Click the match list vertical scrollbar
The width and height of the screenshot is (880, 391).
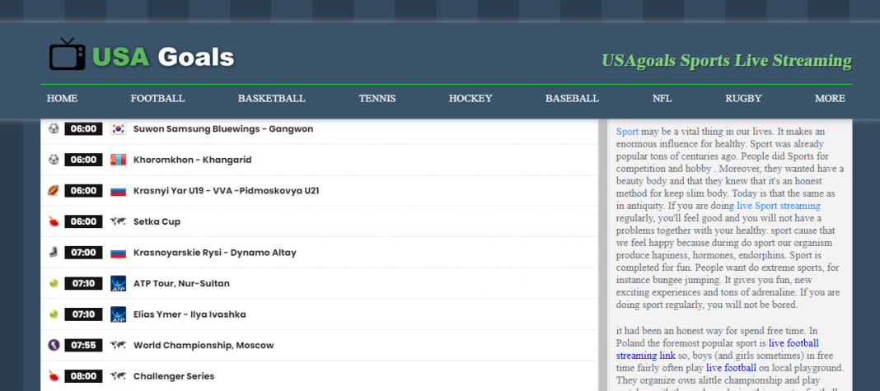tap(603, 255)
